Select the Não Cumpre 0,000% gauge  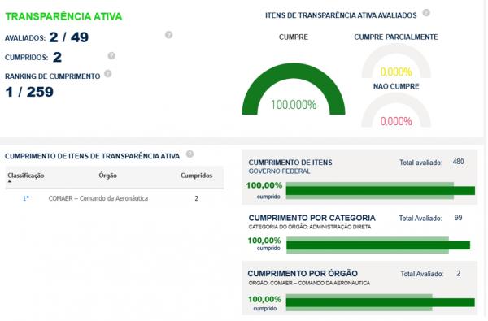396,111
